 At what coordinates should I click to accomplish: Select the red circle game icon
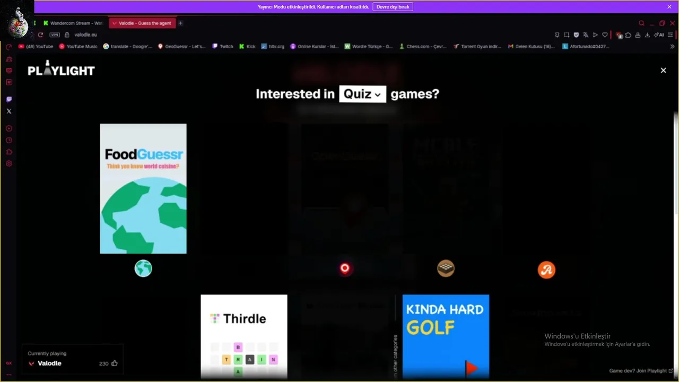[345, 268]
